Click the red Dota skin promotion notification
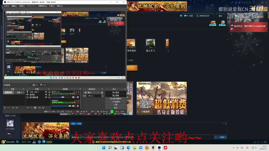The image size is (269, 151). click(x=248, y=28)
